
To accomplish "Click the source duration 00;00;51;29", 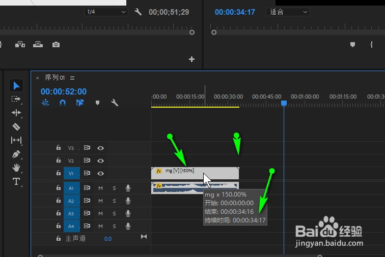I will pyautogui.click(x=169, y=12).
